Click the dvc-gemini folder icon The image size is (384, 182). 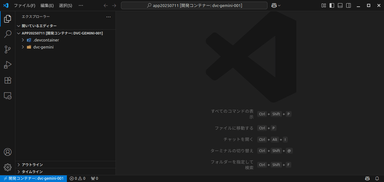[29, 47]
